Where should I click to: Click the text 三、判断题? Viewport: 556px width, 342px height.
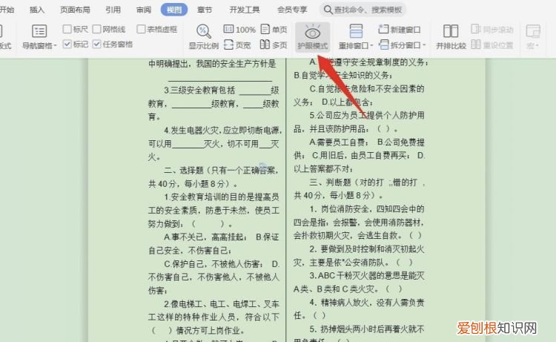328,182
